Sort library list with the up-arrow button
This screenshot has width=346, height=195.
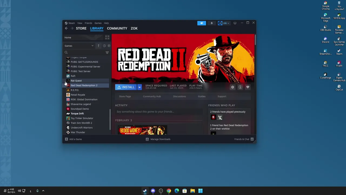[98, 46]
